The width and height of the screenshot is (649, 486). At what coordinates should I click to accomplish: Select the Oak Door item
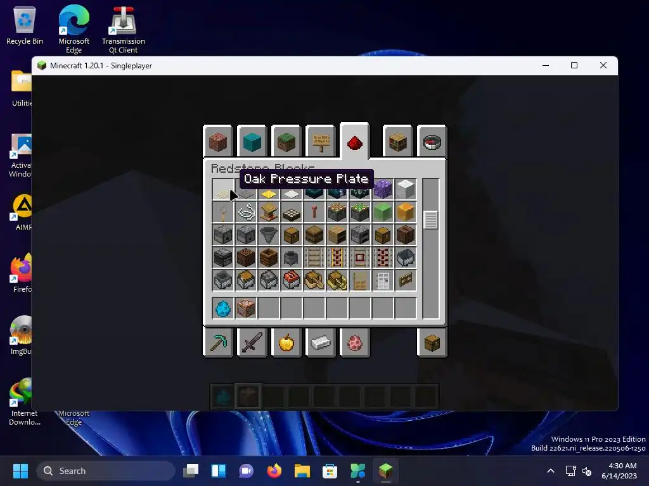tap(360, 280)
